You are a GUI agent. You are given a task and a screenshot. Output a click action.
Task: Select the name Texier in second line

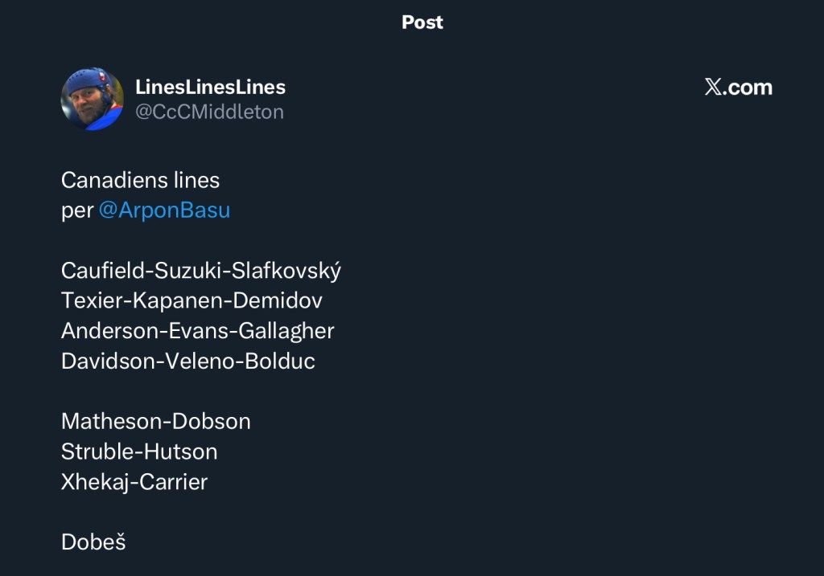(x=85, y=301)
